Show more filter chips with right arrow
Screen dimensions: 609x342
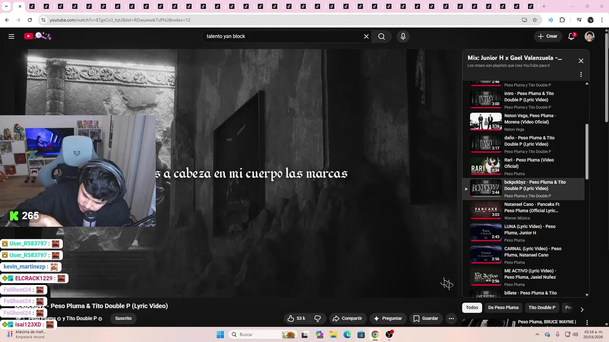(x=581, y=309)
